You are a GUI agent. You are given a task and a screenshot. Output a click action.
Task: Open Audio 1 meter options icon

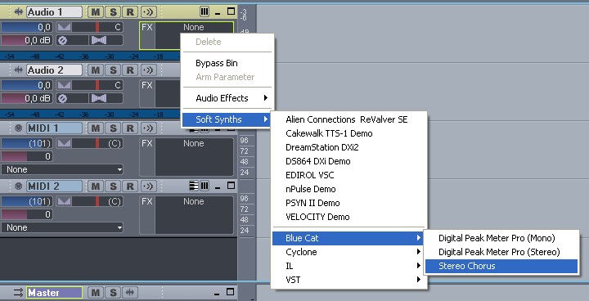pyautogui.click(x=205, y=12)
